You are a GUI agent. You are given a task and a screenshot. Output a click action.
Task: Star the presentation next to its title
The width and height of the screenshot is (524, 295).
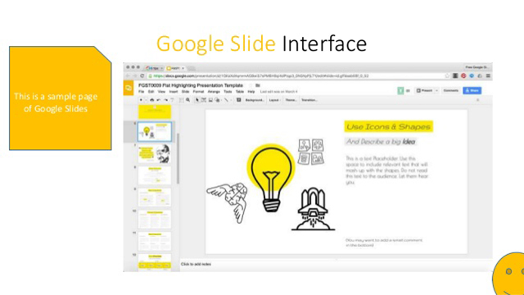251,85
